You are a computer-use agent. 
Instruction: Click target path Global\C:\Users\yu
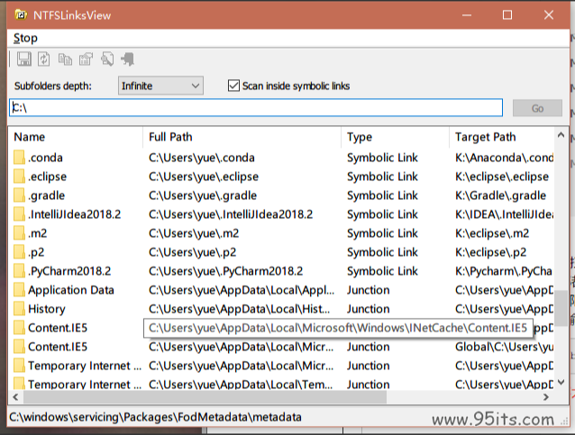coord(504,347)
